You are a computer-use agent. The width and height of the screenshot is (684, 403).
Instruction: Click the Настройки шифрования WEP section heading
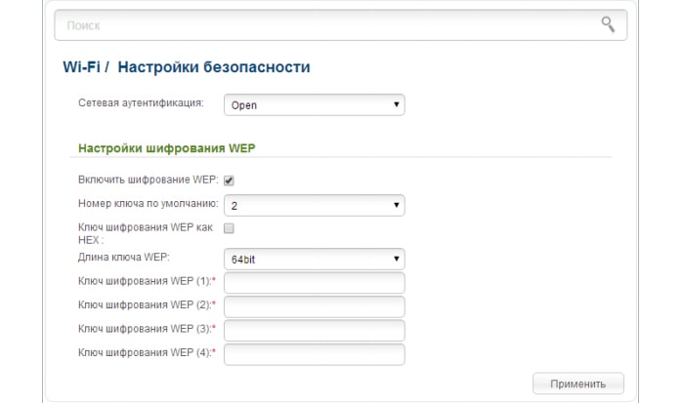[x=167, y=148]
